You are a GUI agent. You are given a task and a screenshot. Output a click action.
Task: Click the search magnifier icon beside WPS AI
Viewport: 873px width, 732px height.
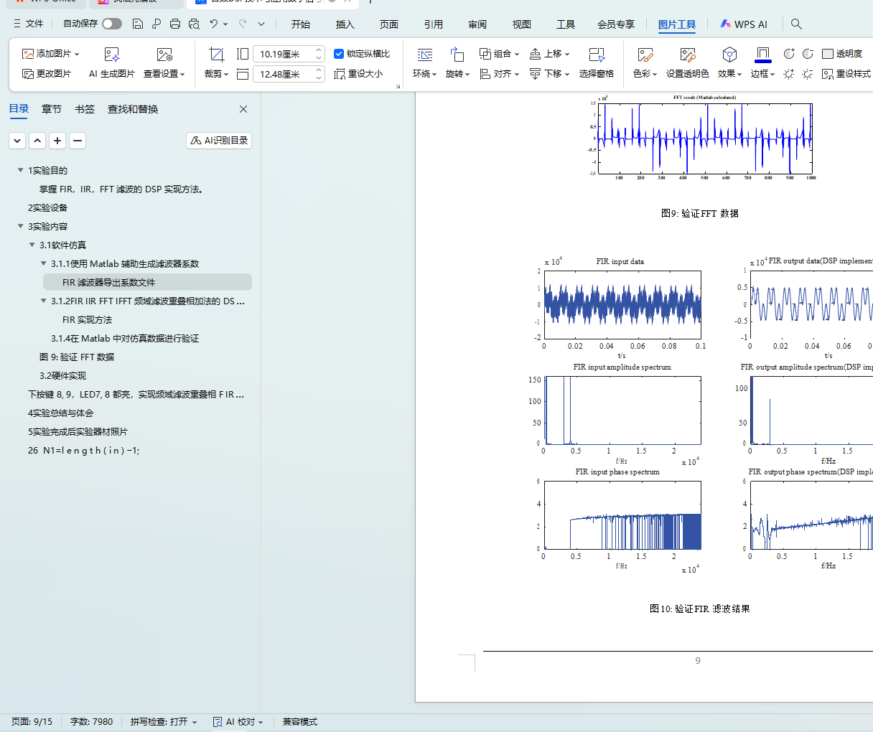[x=796, y=24]
